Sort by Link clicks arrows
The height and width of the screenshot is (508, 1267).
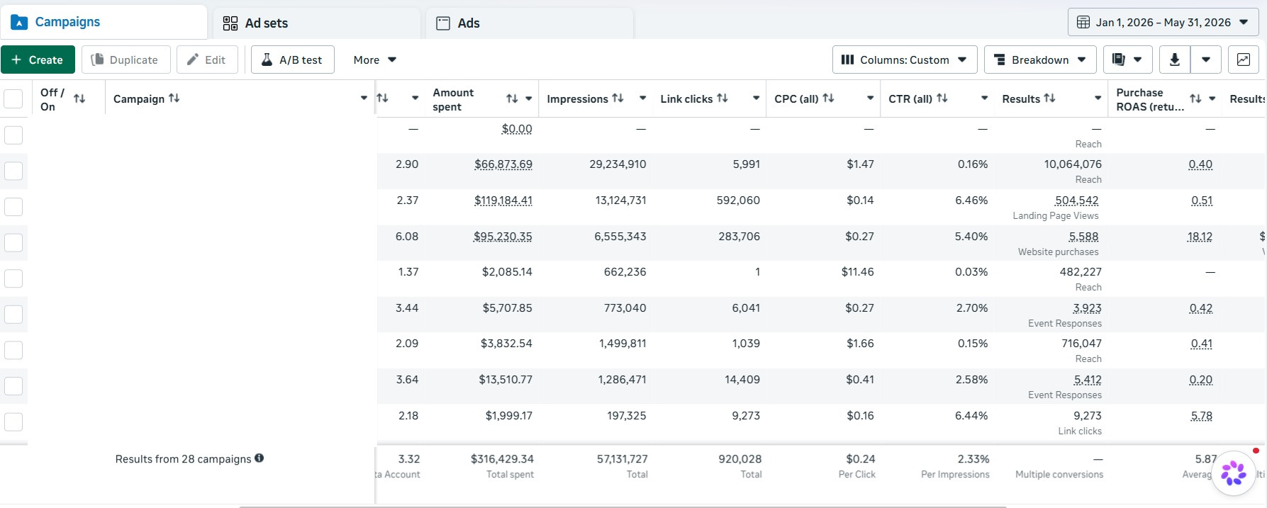(722, 98)
